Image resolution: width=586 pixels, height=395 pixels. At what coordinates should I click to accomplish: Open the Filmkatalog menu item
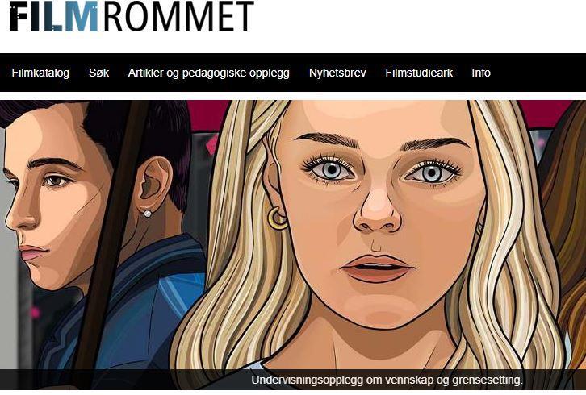pyautogui.click(x=40, y=73)
